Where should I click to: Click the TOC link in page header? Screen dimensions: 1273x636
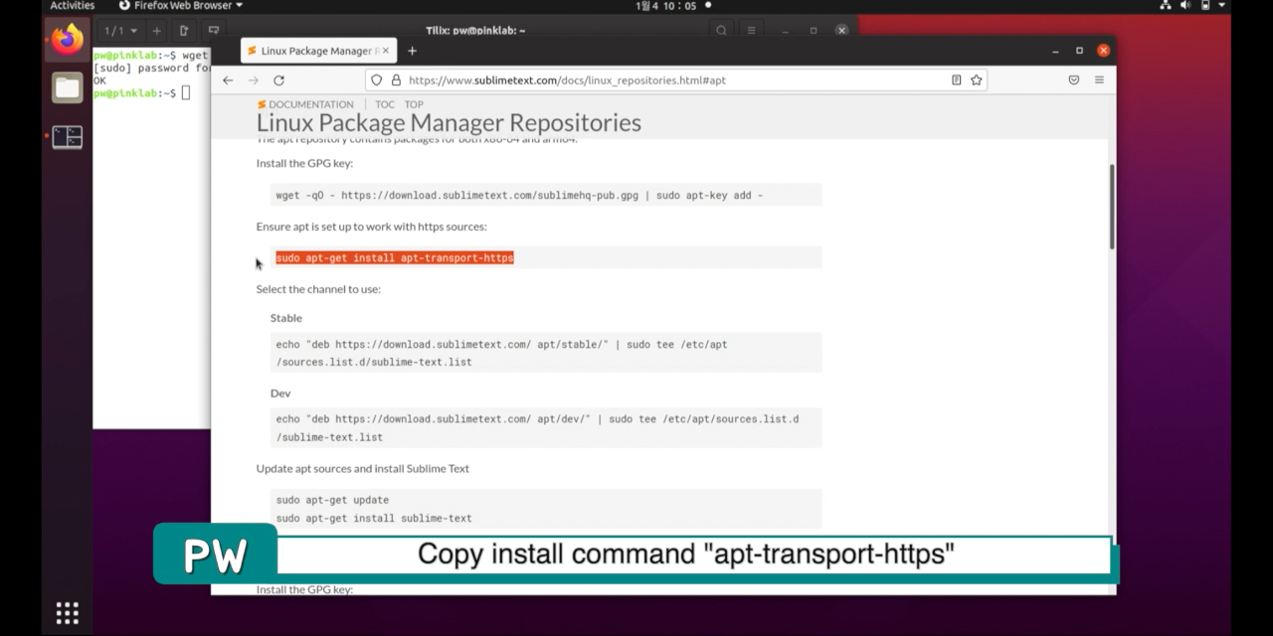(x=385, y=104)
